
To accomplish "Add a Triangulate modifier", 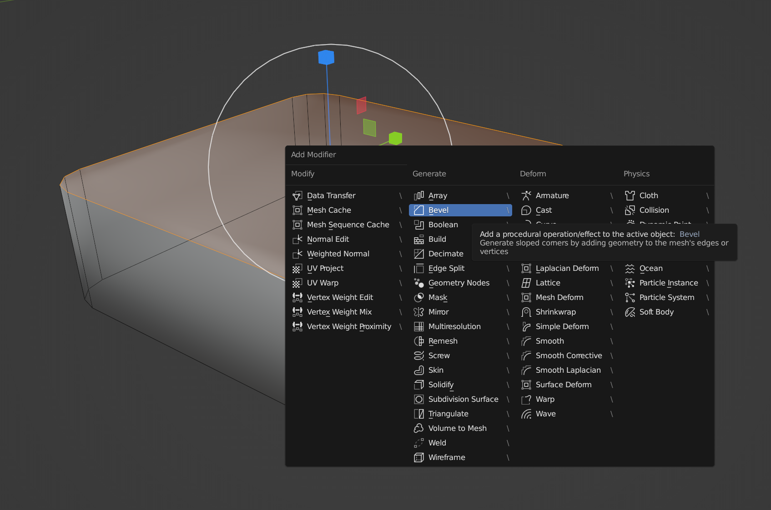I will (460, 414).
